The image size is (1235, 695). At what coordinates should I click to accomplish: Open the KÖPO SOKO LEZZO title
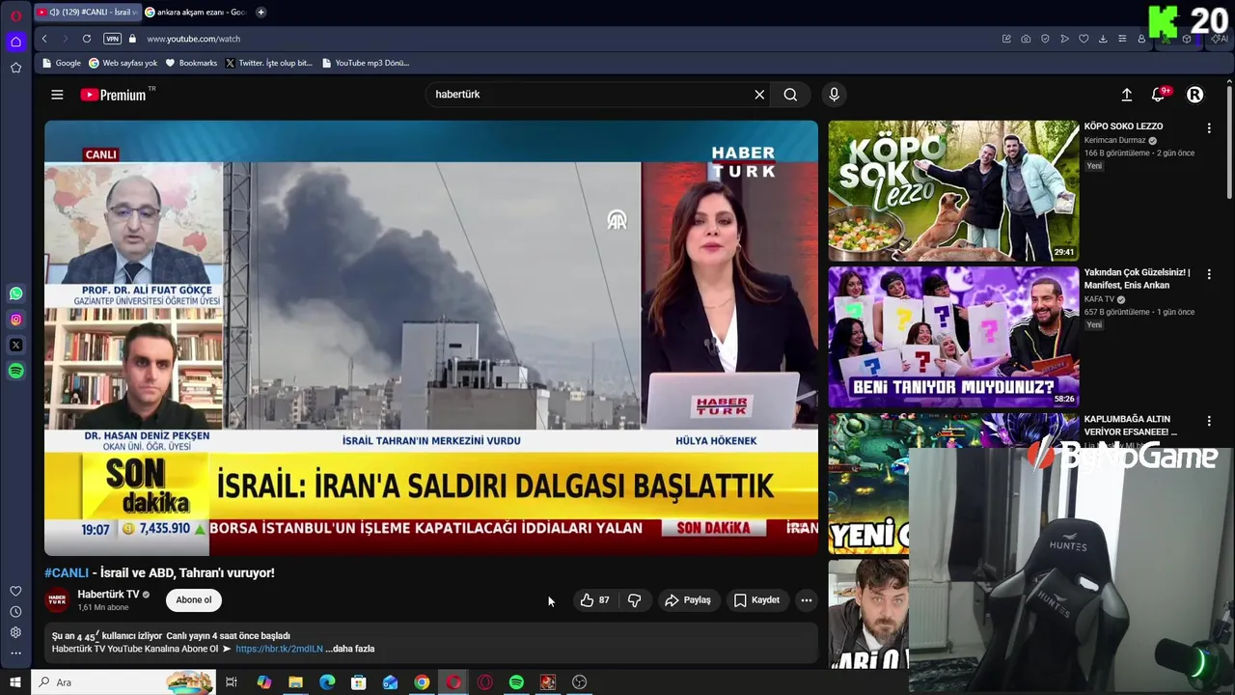(1123, 126)
